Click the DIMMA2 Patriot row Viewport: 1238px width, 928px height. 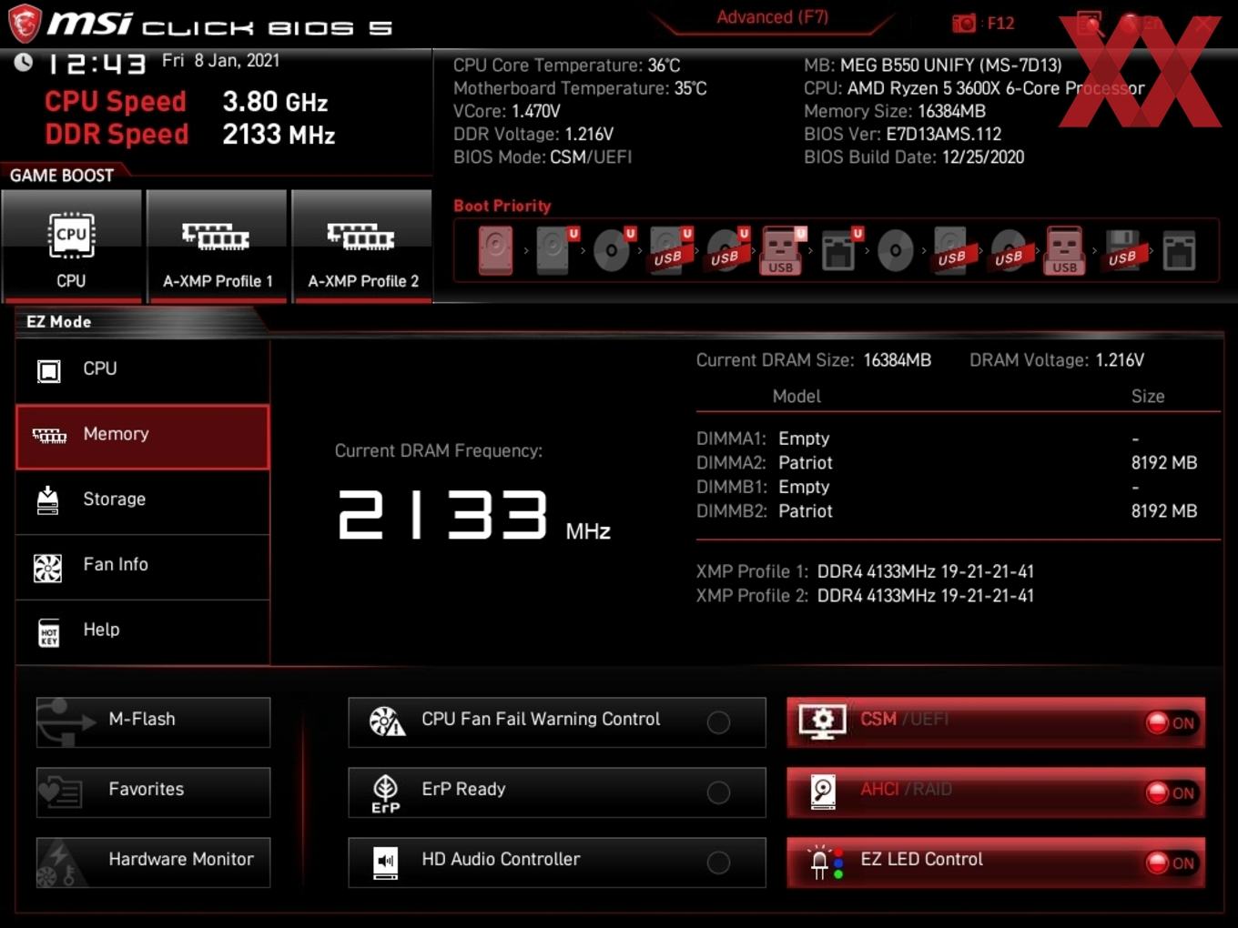coord(947,463)
